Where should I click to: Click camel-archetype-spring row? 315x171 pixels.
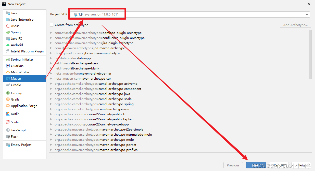(179, 104)
